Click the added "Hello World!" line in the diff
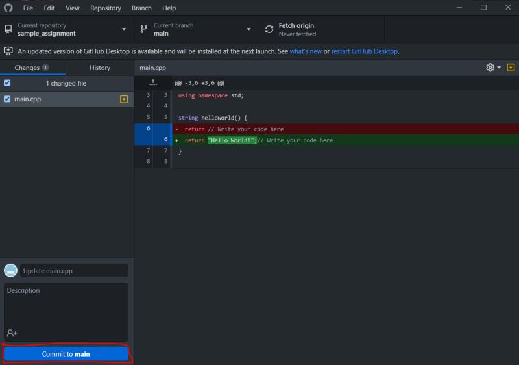Viewport: 519px width, 365px height. (346, 140)
